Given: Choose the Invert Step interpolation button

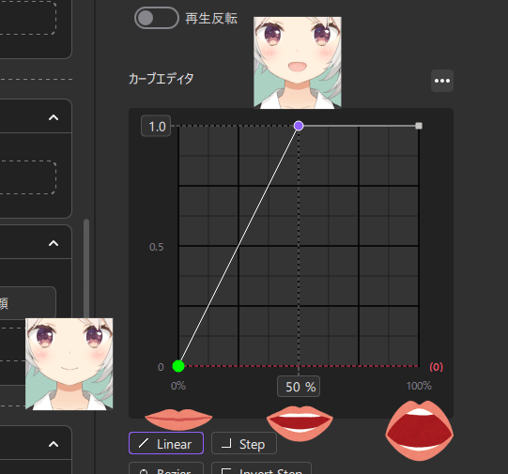Looking at the screenshot, I should 261,468.
